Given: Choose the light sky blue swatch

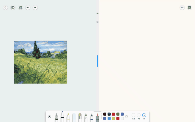Looking at the screenshot, I should coord(109,119).
